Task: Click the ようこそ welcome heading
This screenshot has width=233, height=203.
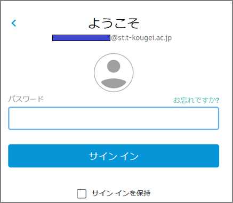Action: [114, 23]
